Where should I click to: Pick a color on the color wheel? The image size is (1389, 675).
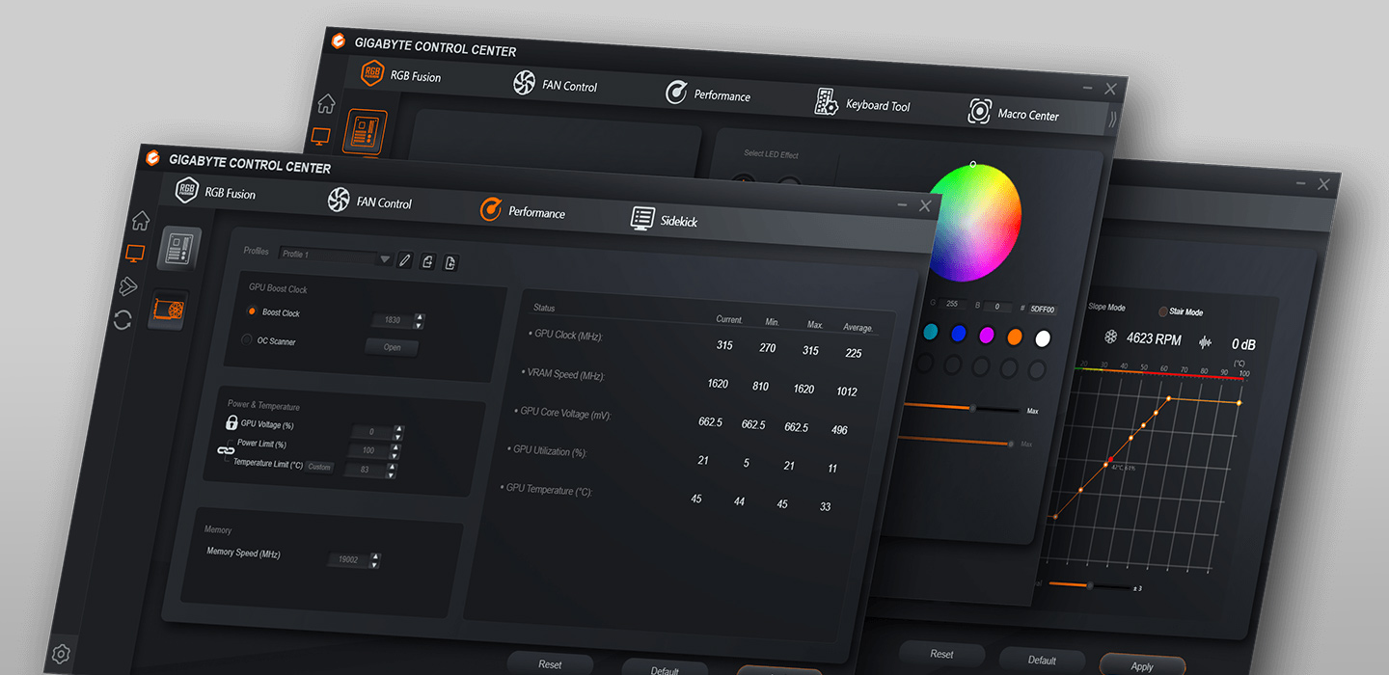click(973, 223)
